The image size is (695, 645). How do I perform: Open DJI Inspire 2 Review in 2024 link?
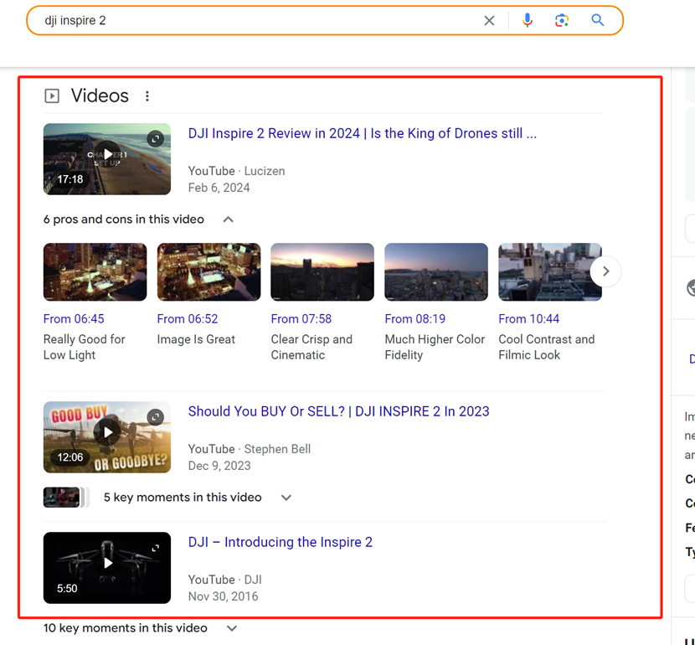tap(362, 134)
